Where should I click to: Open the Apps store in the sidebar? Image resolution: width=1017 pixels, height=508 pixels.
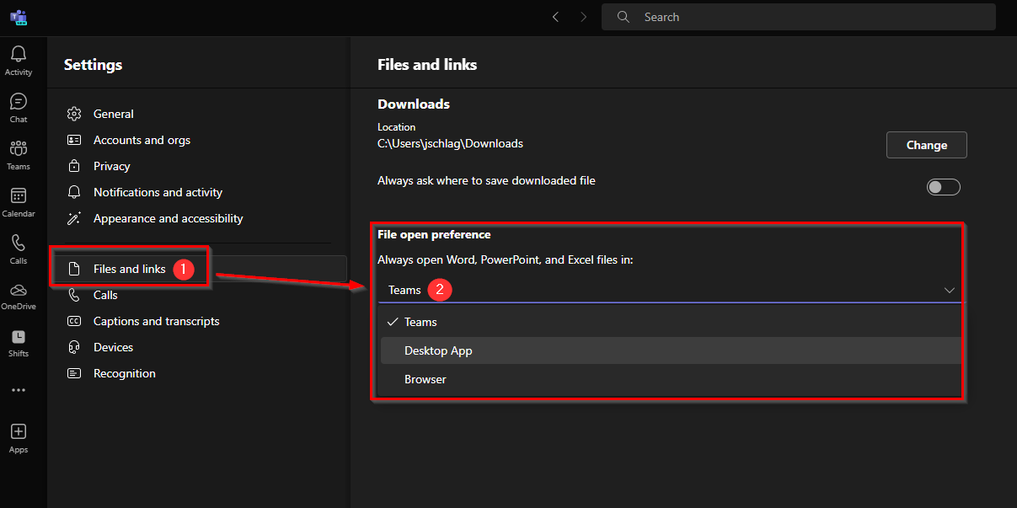[19, 438]
